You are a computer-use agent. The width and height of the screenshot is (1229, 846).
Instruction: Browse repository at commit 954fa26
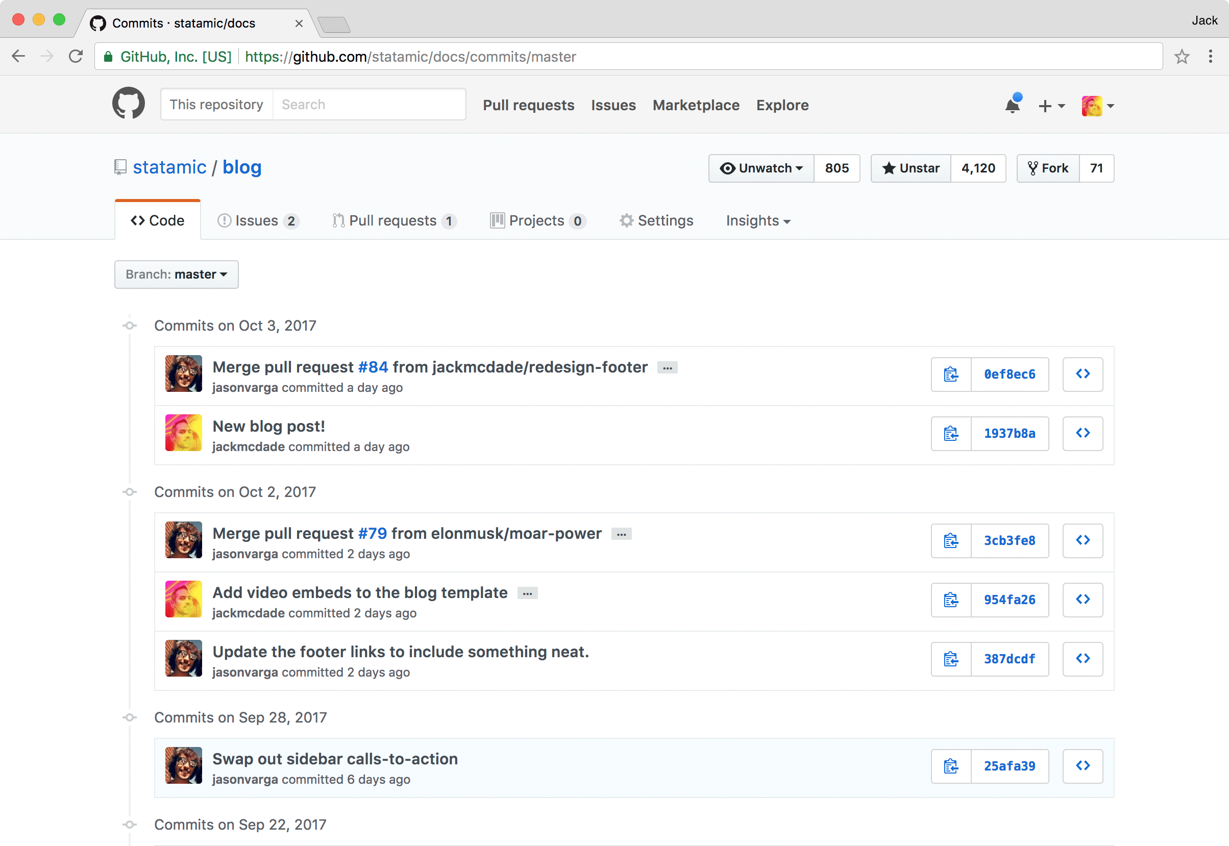1083,600
